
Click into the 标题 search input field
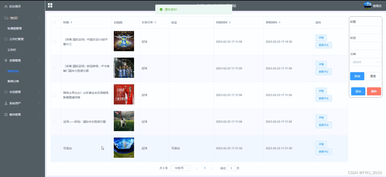(365, 30)
